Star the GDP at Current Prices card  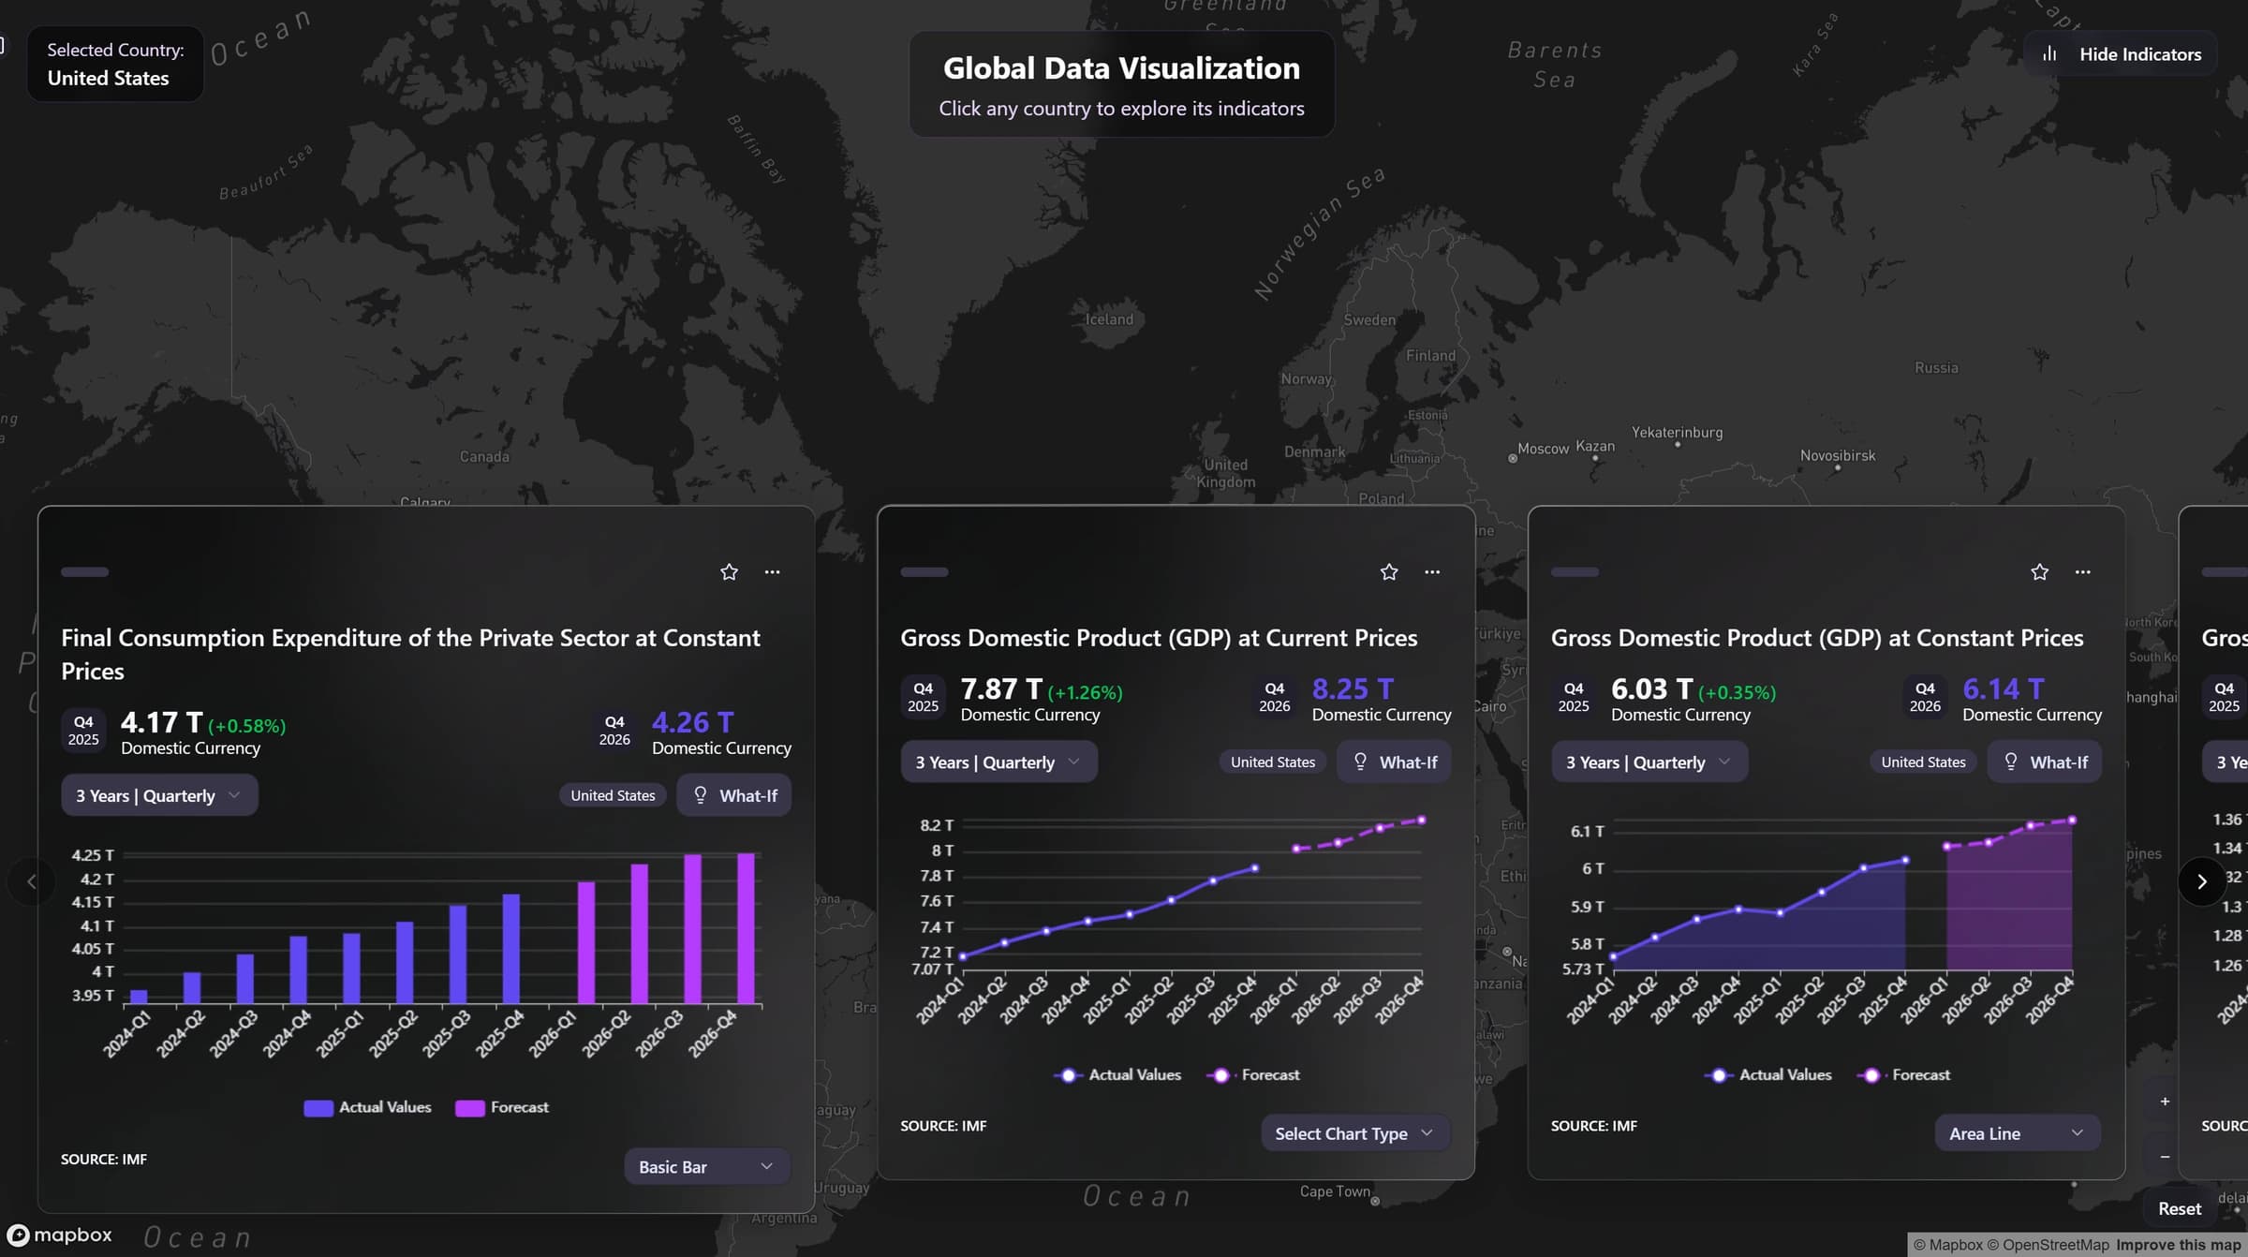(x=1388, y=571)
